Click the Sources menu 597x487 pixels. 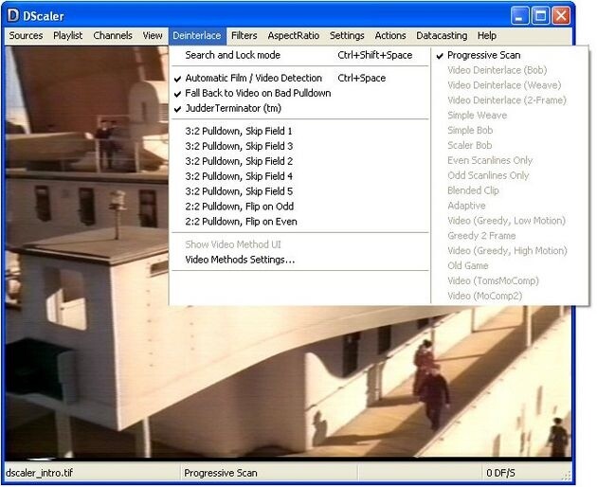26,36
